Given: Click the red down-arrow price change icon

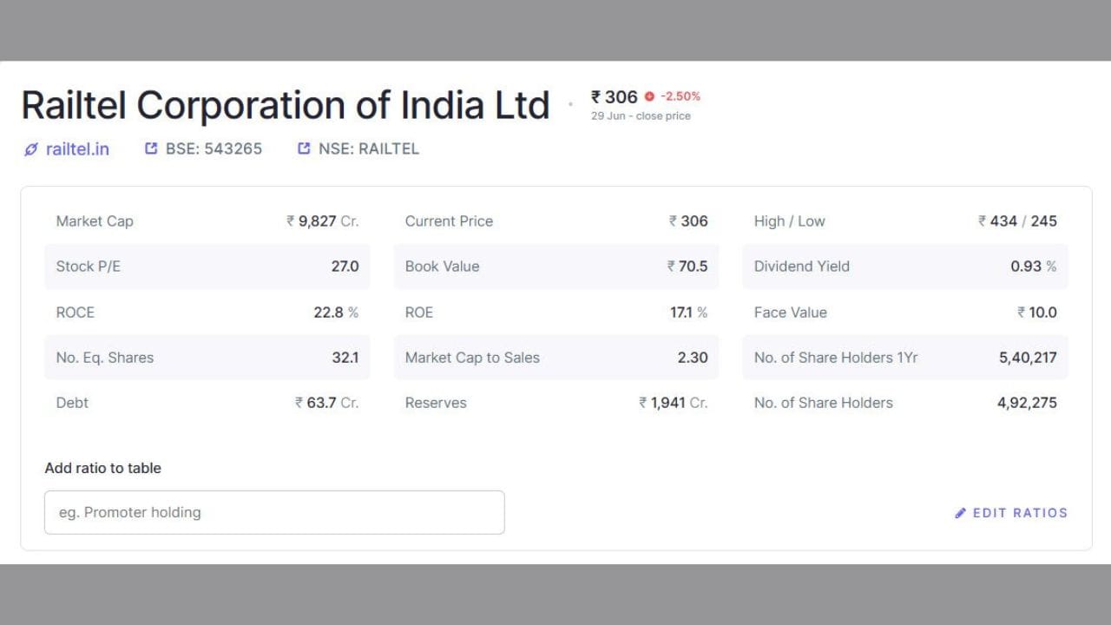Looking at the screenshot, I should 649,96.
